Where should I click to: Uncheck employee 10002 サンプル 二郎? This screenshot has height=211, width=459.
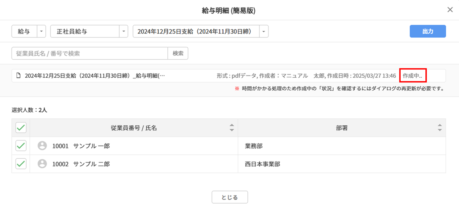pos(21,164)
